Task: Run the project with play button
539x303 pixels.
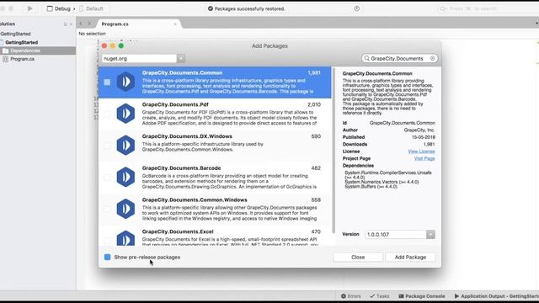Action: (x=30, y=8)
